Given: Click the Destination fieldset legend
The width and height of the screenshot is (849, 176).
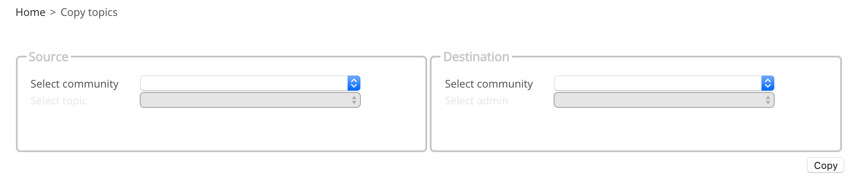Looking at the screenshot, I should [476, 57].
